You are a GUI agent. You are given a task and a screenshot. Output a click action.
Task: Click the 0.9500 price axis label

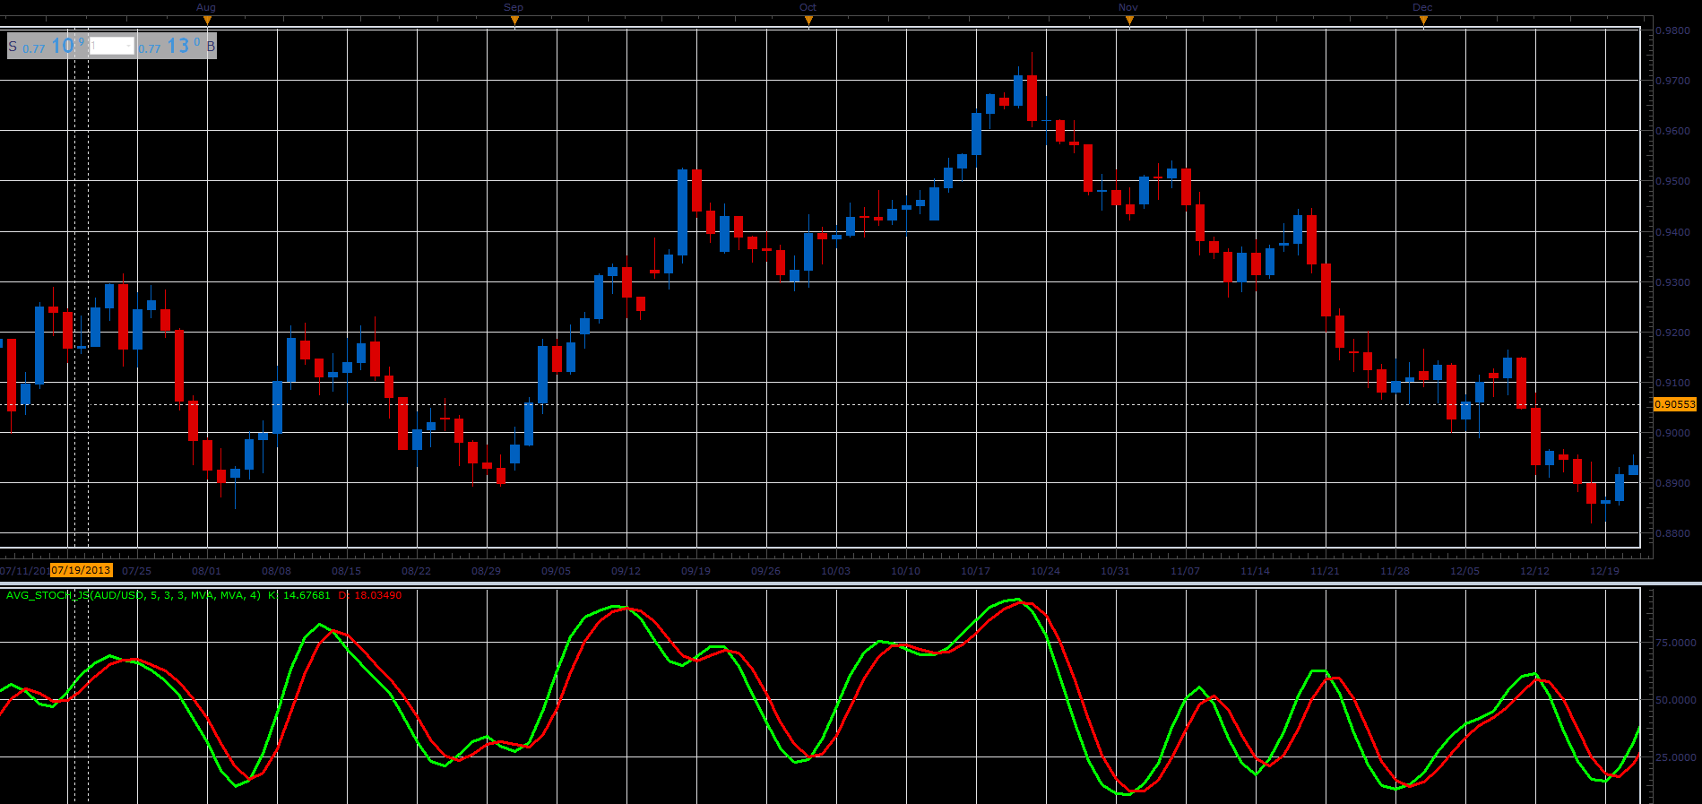[x=1673, y=181]
